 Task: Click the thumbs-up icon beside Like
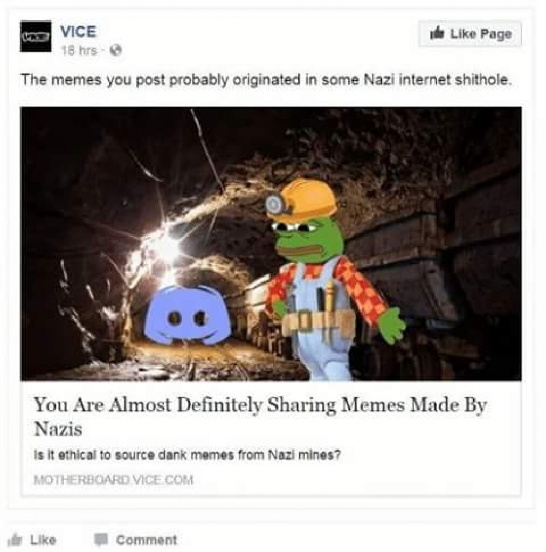click(15, 540)
